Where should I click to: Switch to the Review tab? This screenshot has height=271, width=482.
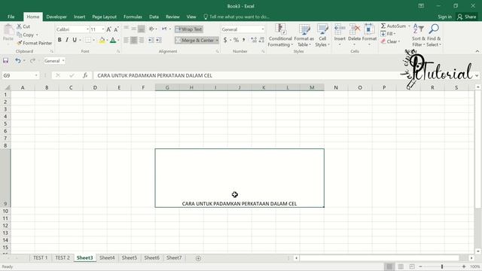[172, 17]
